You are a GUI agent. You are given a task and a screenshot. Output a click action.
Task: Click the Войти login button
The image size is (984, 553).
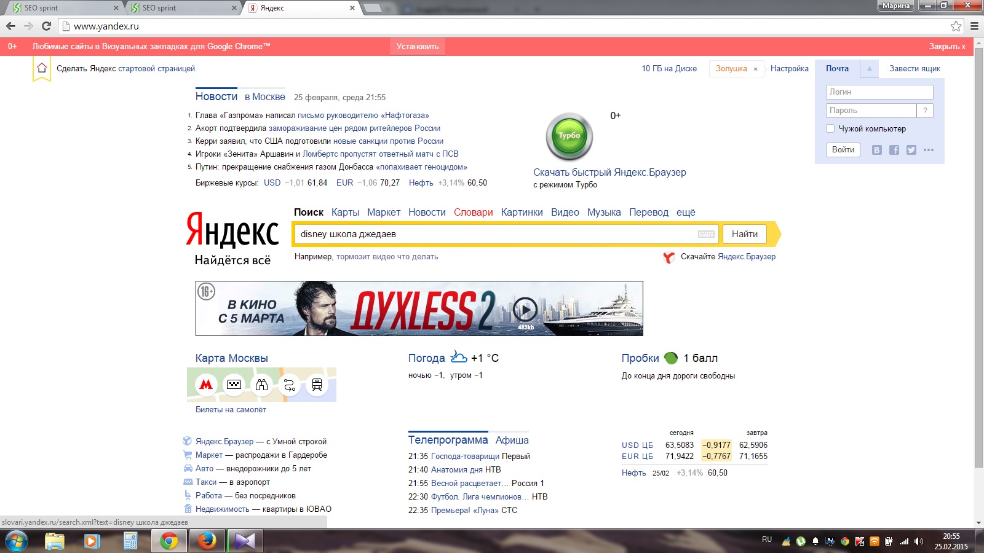tap(843, 149)
